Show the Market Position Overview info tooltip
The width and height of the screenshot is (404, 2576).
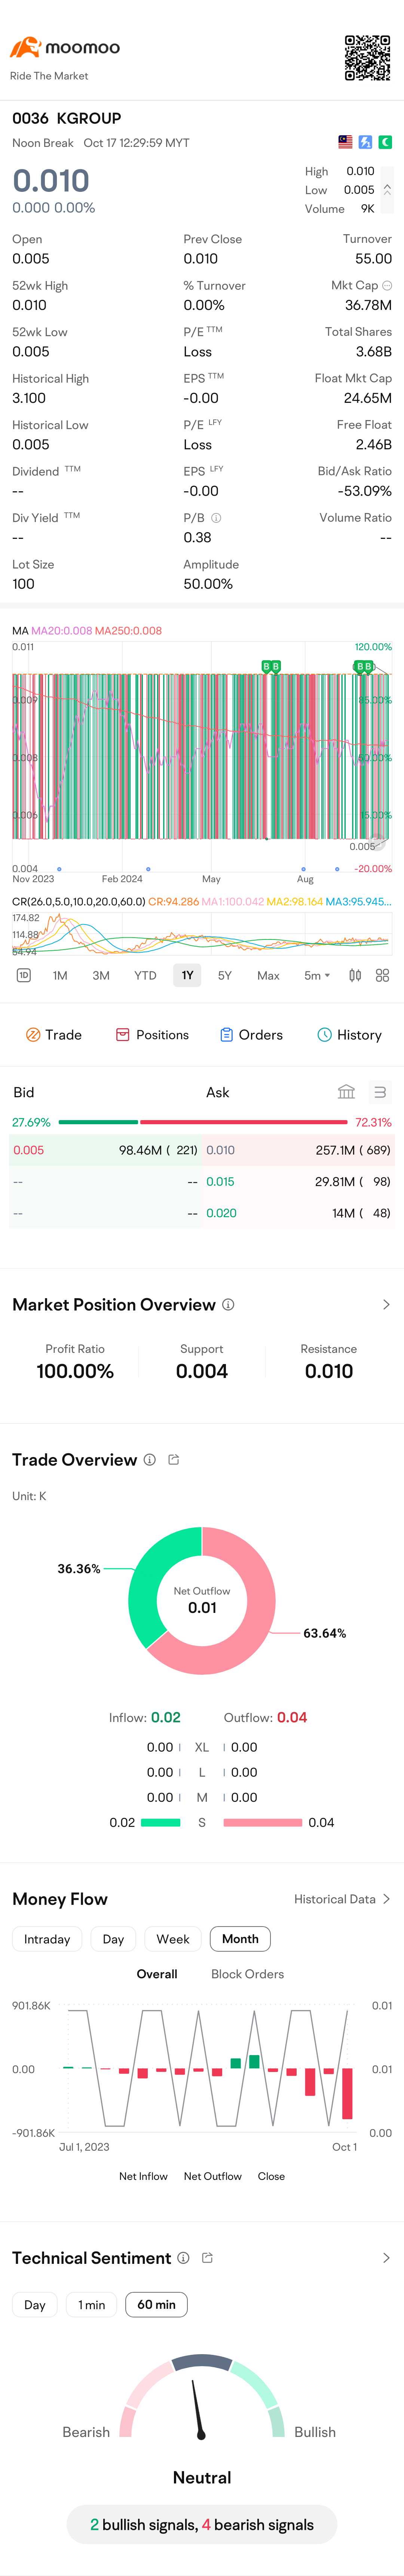(x=229, y=1304)
